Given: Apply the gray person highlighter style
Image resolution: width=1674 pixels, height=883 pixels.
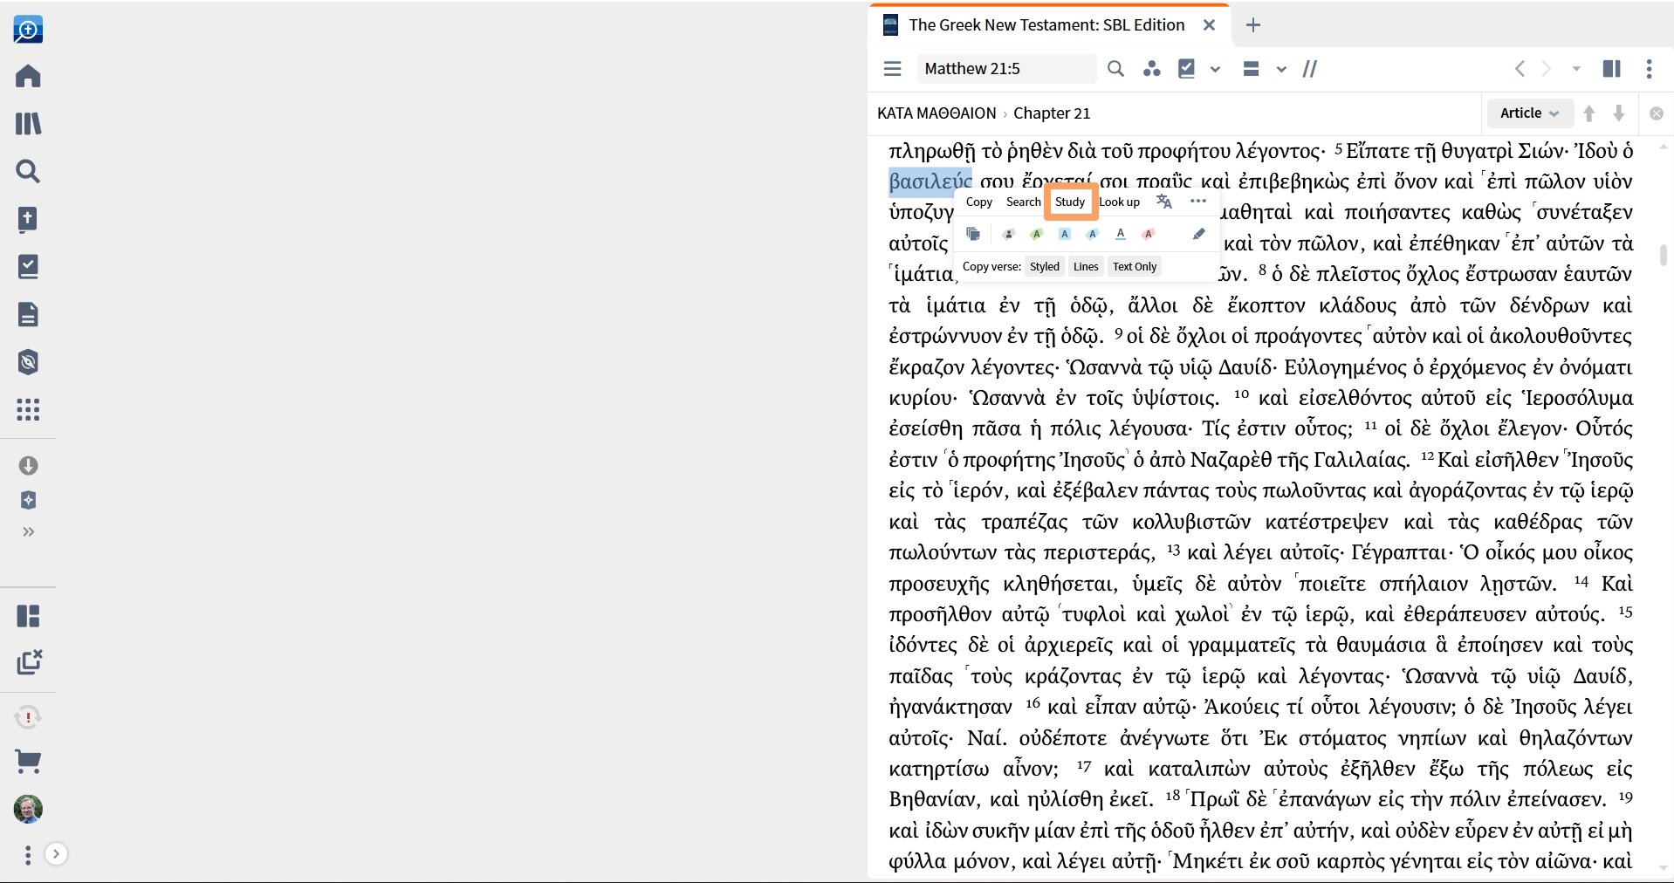Looking at the screenshot, I should 1008,234.
